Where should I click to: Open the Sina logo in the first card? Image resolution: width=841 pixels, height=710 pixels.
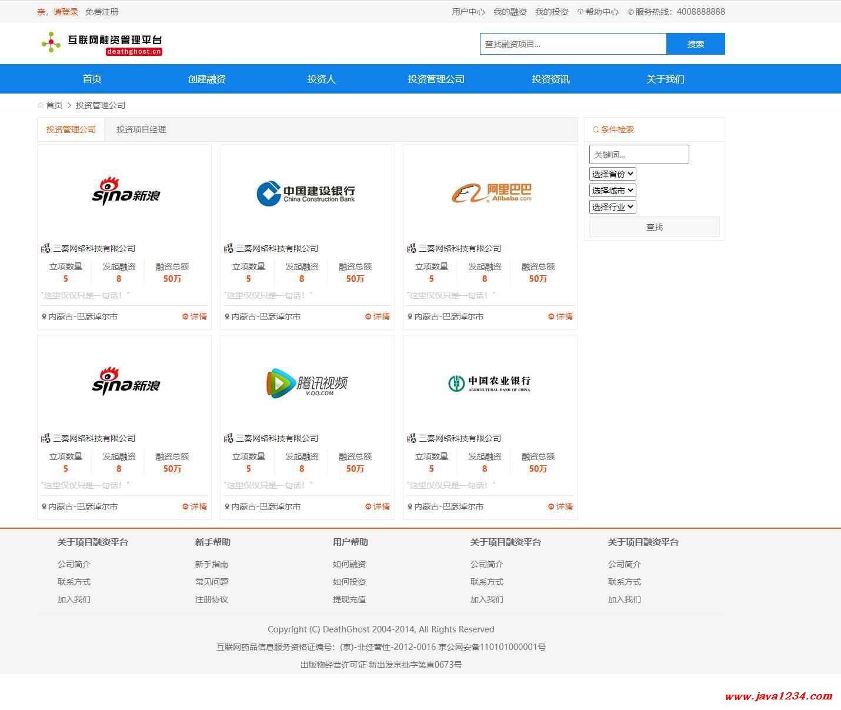[x=126, y=191]
